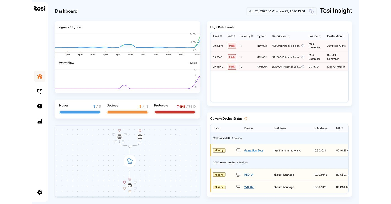Click the Missing badge for Jump Box Beta
Image resolution: width=391 pixels, height=204 pixels.
[219, 150]
